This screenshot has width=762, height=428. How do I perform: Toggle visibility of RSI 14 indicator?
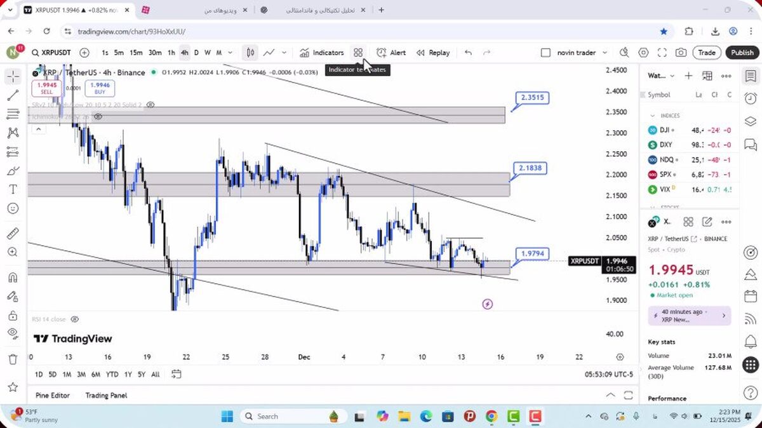(x=75, y=319)
